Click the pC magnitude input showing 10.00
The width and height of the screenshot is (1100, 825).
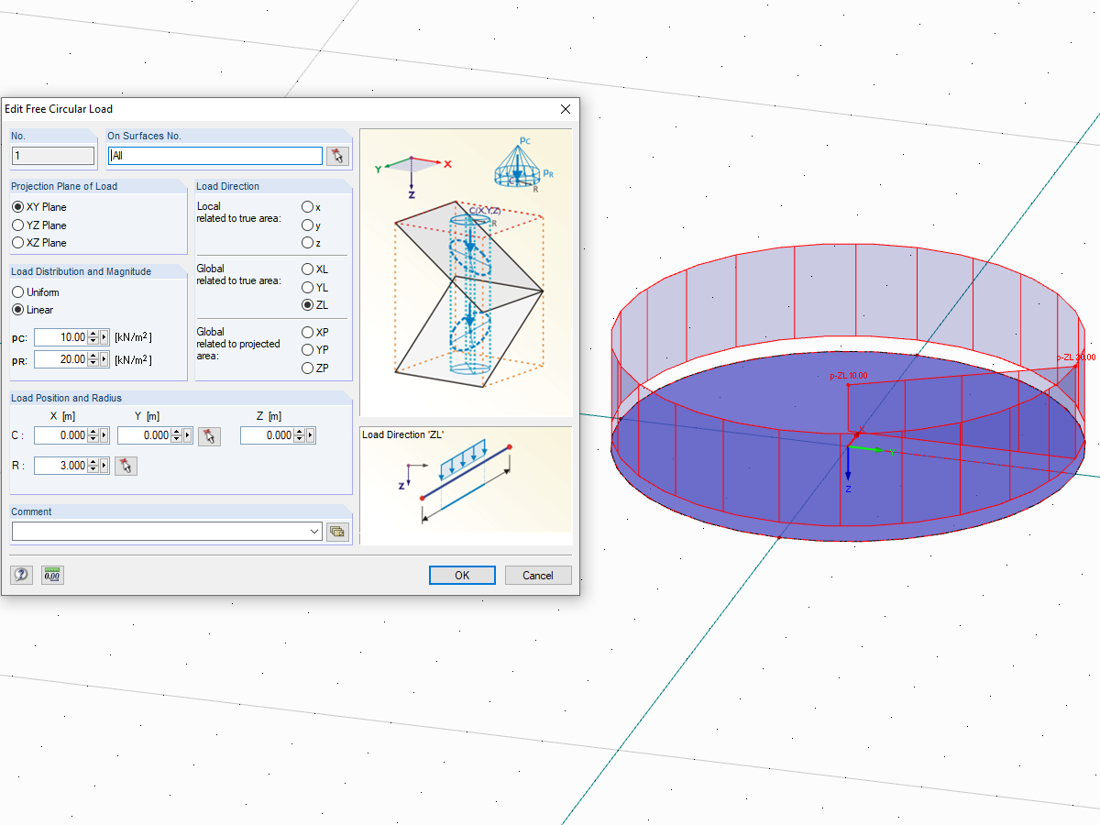click(x=60, y=337)
